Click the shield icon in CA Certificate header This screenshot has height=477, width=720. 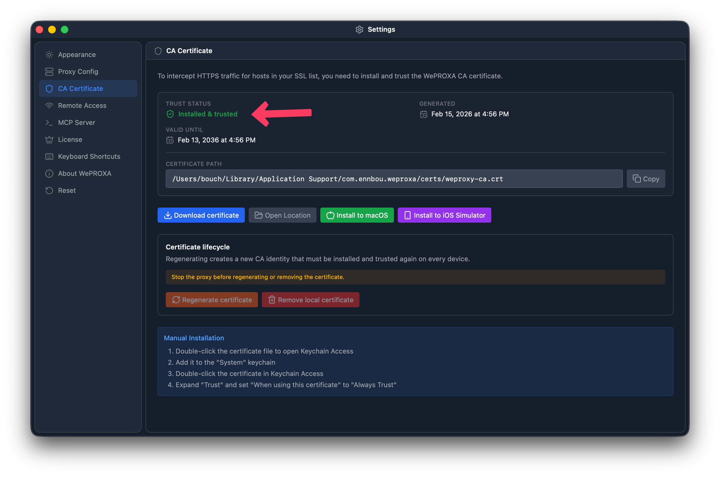158,51
